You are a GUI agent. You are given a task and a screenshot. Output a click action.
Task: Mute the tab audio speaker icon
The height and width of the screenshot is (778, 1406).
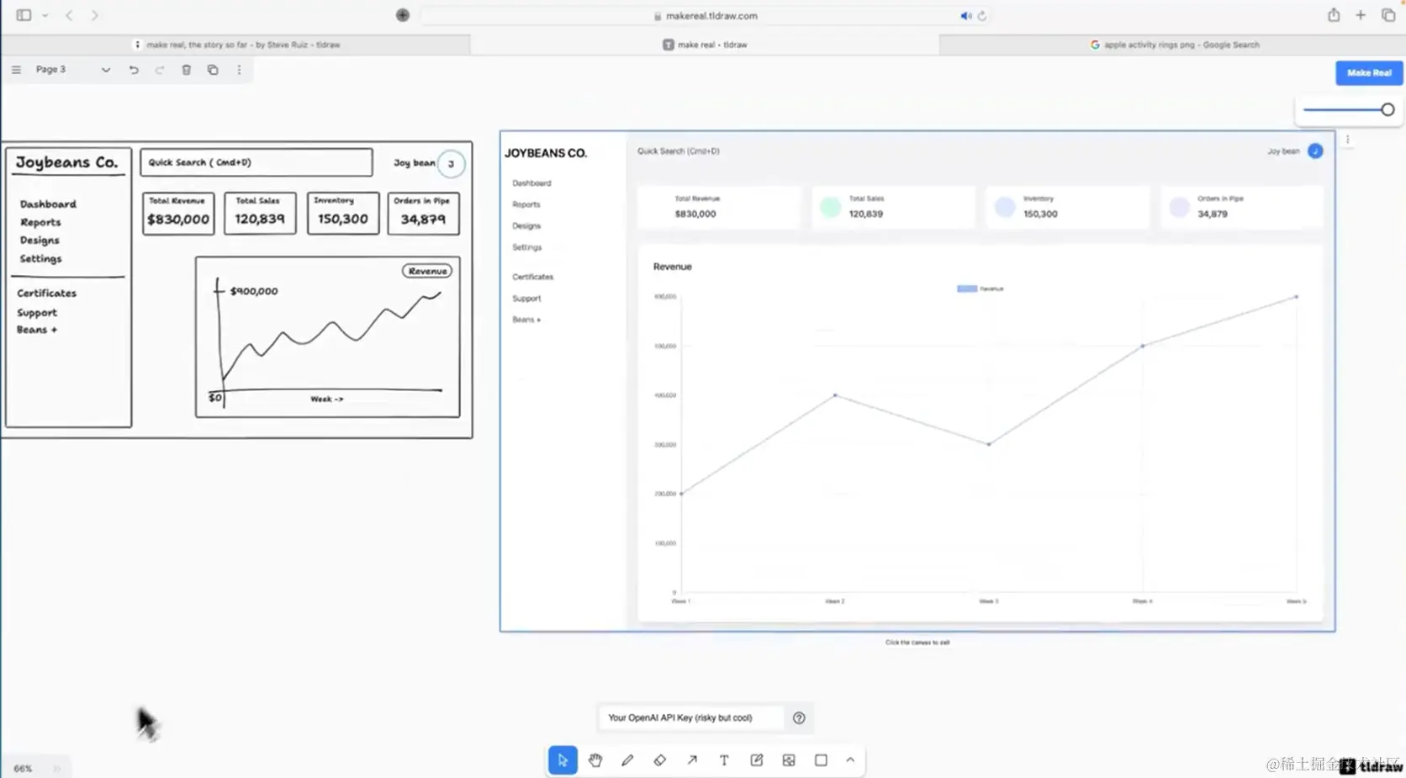[965, 16]
